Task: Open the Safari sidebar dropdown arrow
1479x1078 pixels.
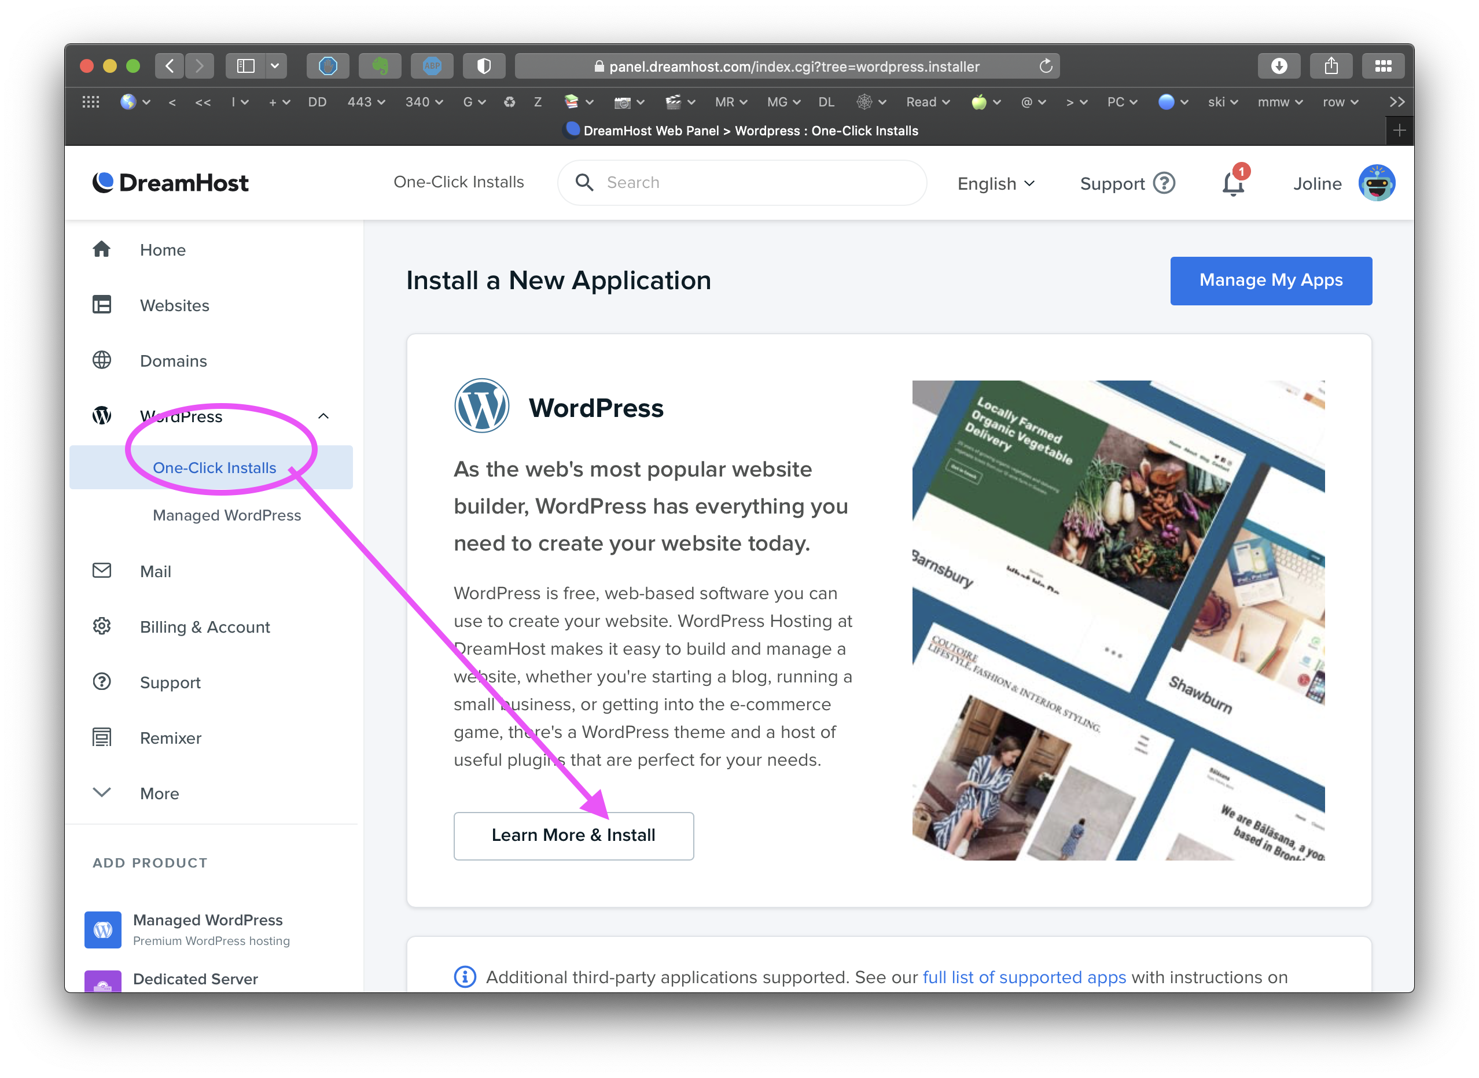Action: point(275,66)
